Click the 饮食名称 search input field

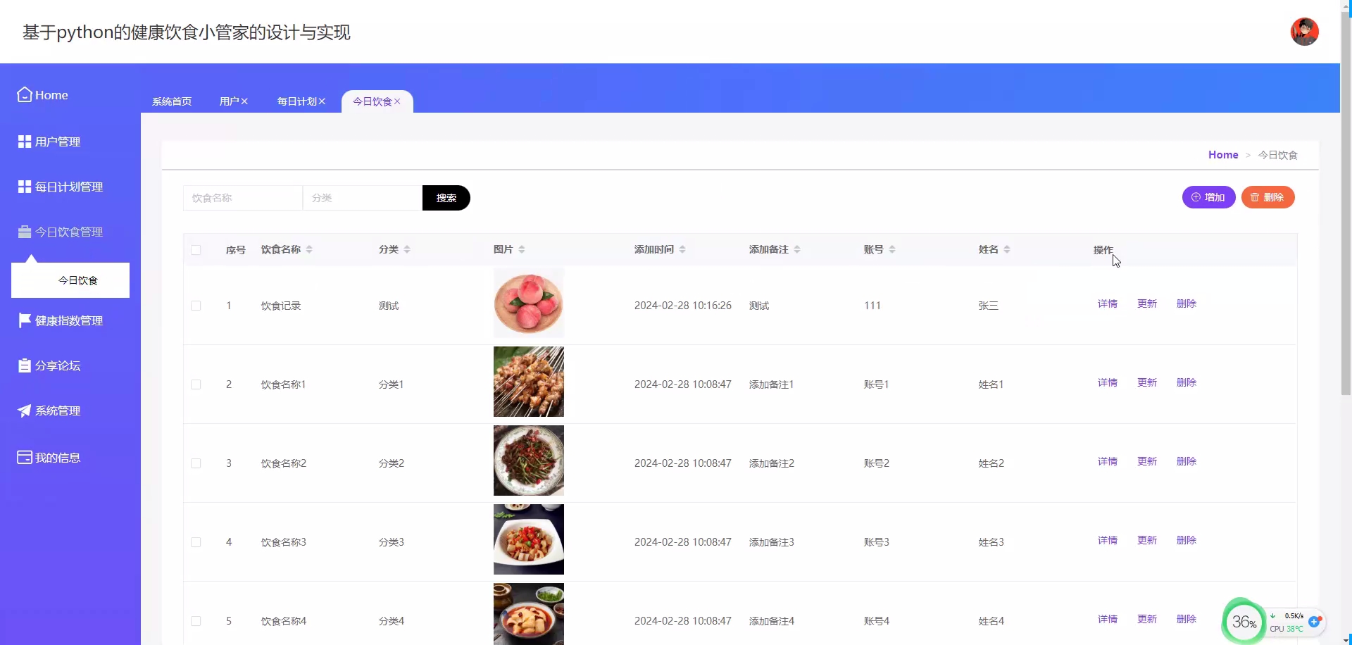(x=242, y=198)
